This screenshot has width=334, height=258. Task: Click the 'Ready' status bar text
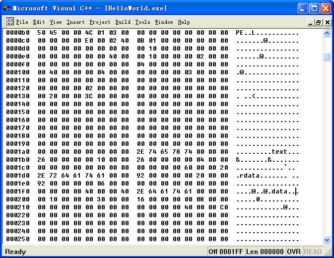click(x=15, y=252)
